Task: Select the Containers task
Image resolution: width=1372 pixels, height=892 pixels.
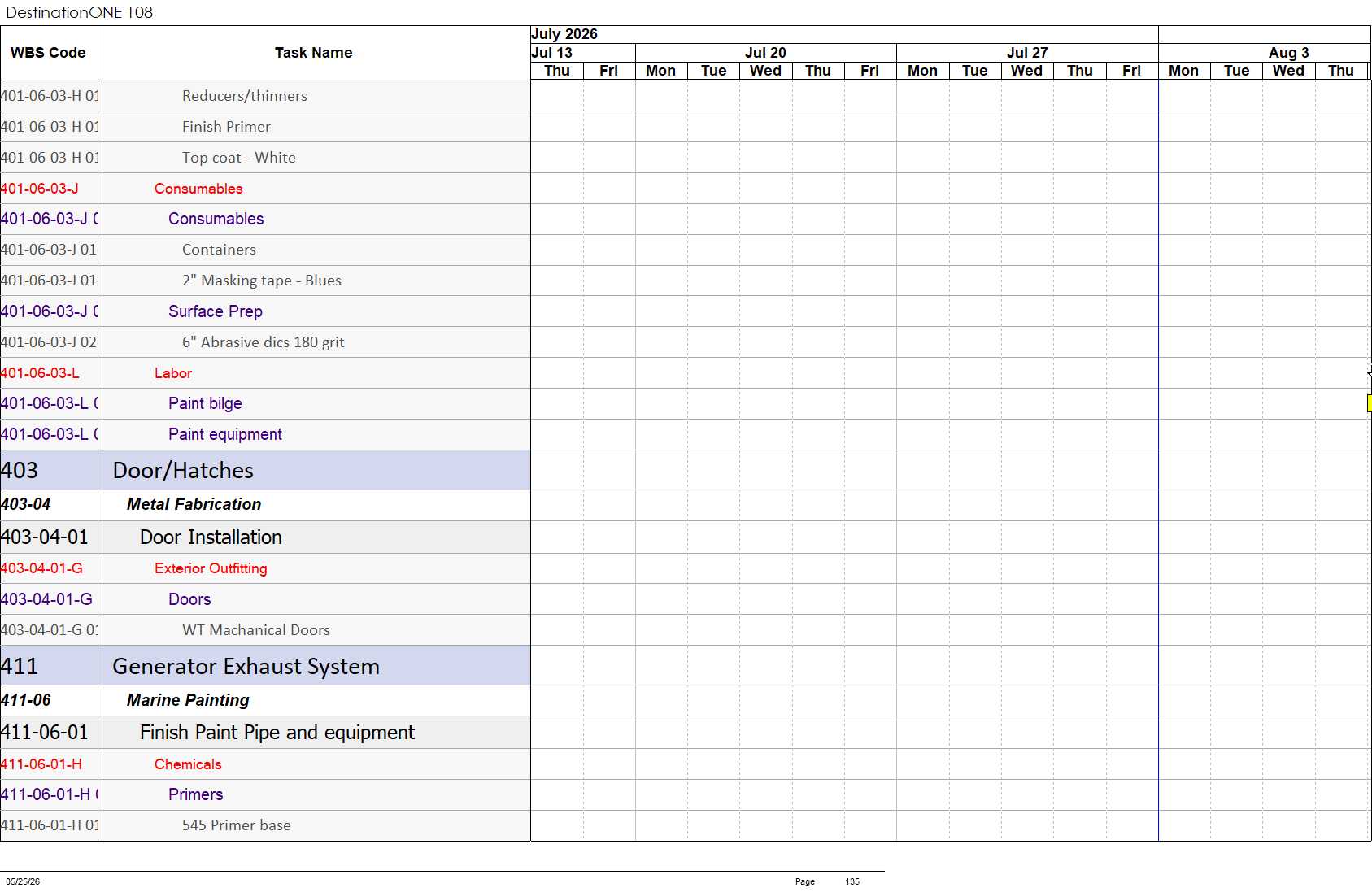Action: [x=219, y=250]
